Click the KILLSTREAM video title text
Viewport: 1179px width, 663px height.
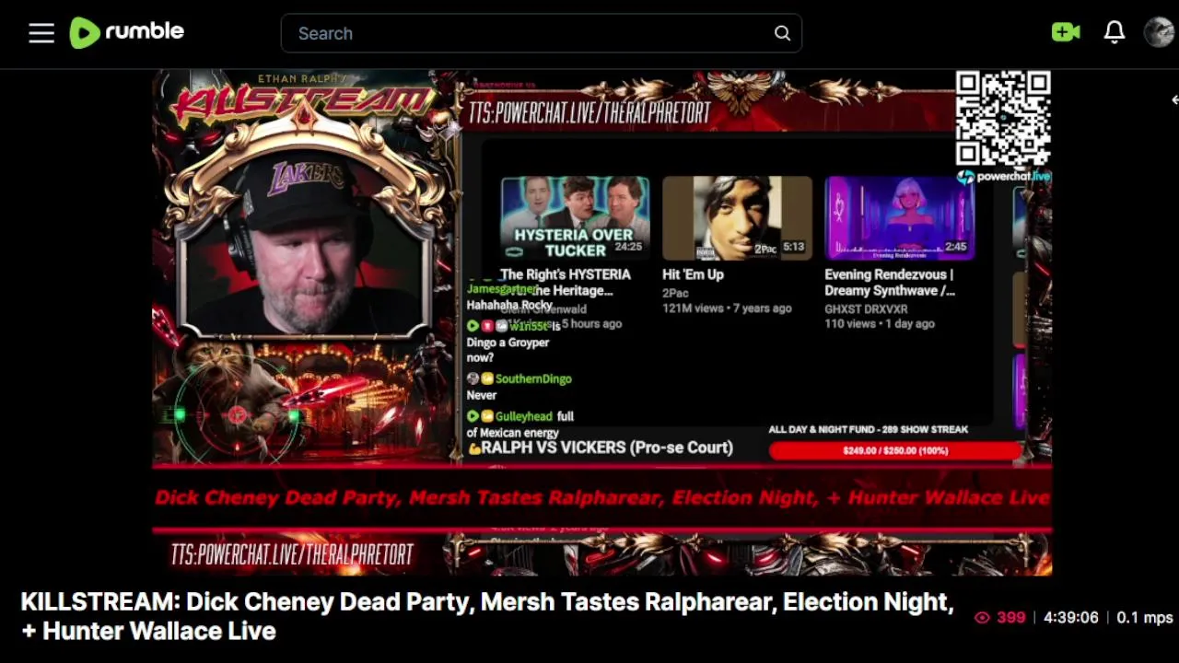[x=487, y=616]
